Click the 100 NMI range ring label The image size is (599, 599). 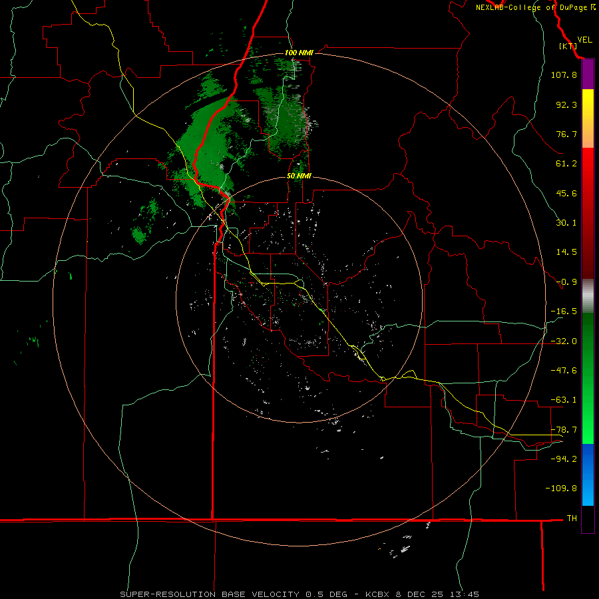click(x=299, y=53)
